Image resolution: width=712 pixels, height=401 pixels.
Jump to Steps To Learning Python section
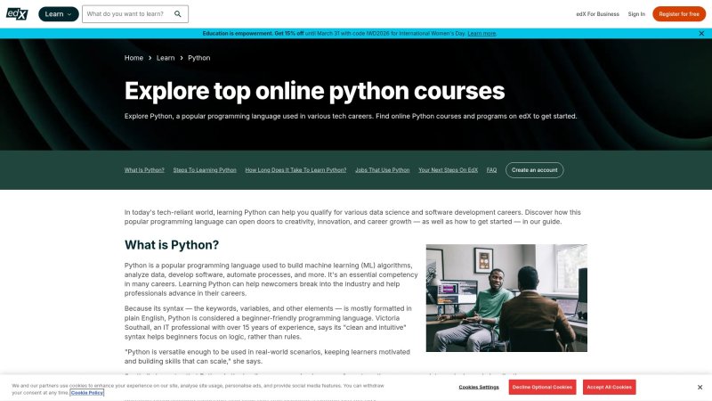coord(205,170)
